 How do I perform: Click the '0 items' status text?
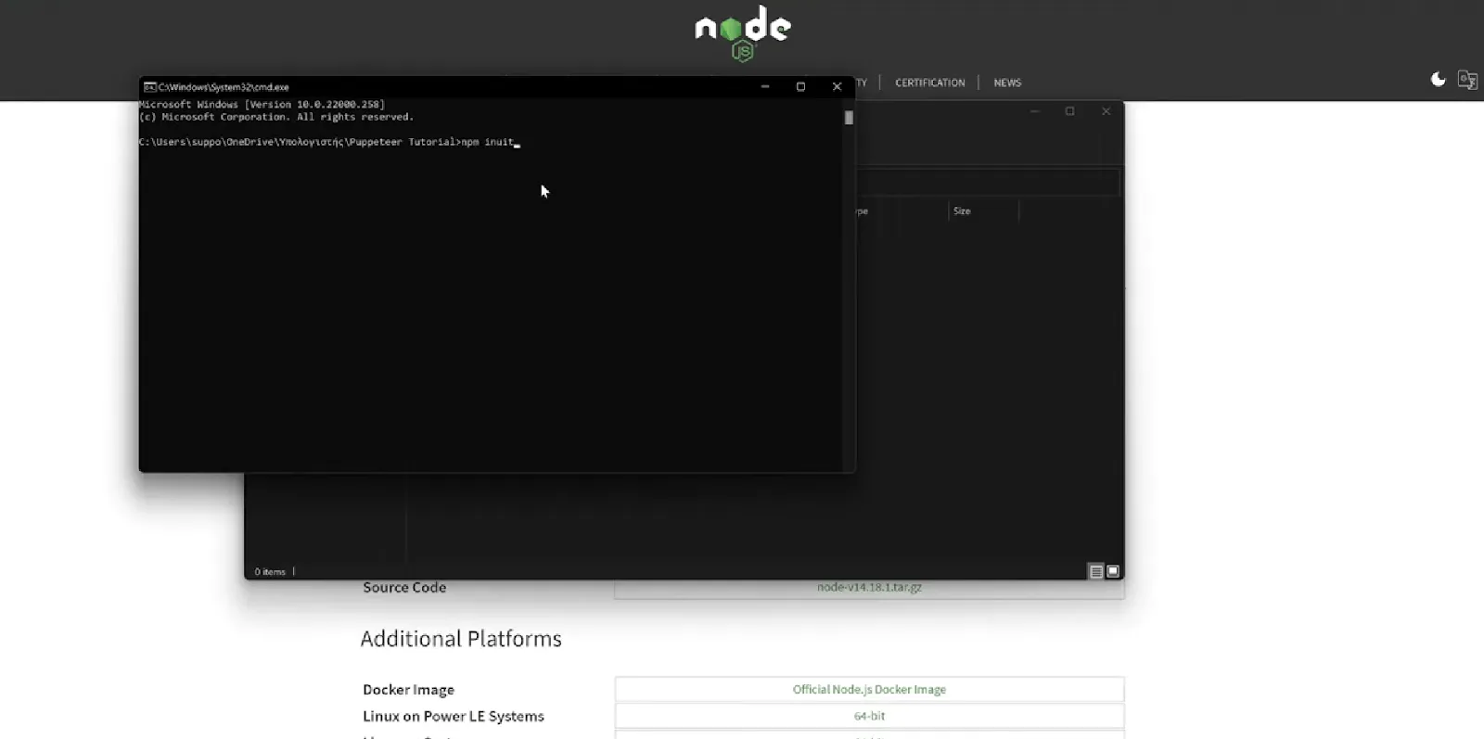pyautogui.click(x=270, y=572)
